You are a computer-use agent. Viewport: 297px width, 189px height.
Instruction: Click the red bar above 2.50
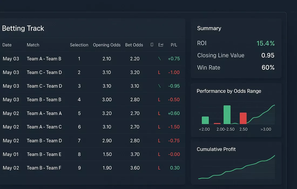pyautogui.click(x=243, y=118)
